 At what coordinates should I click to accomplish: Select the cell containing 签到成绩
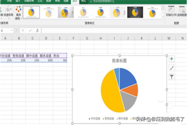tap(19, 56)
